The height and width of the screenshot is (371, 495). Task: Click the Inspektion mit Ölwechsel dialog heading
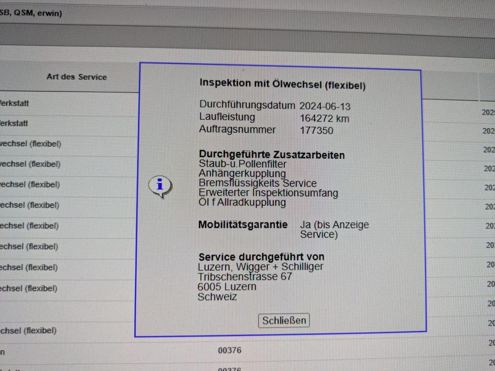(x=282, y=84)
